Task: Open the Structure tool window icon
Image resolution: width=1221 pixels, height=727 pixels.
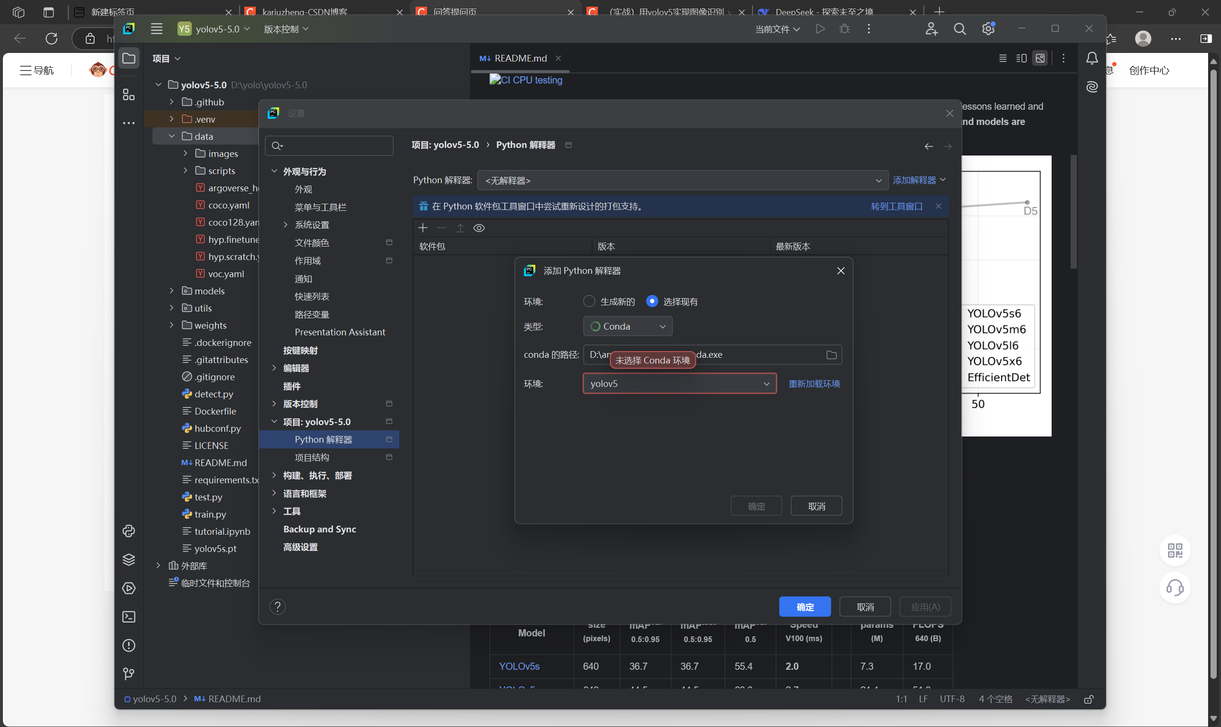Action: (129, 94)
